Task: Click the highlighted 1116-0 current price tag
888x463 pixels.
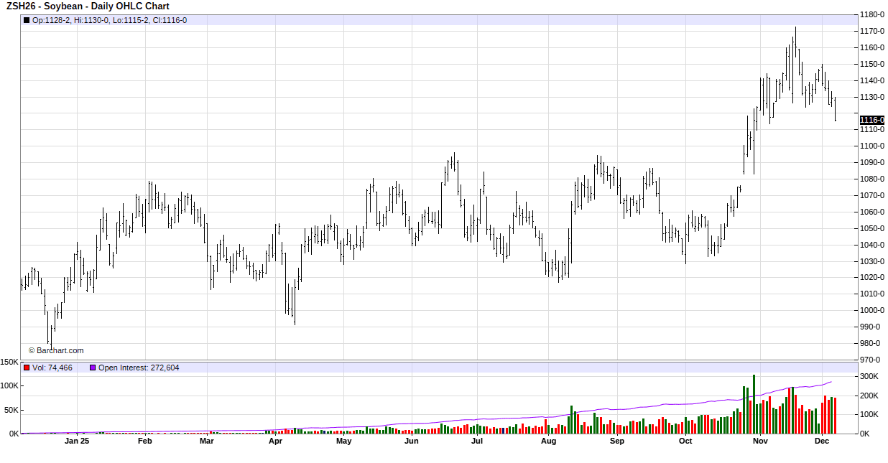Action: 871,120
